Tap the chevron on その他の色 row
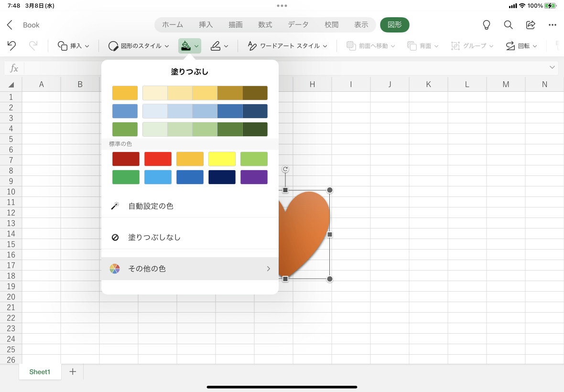This screenshot has height=392, width=564. click(268, 269)
